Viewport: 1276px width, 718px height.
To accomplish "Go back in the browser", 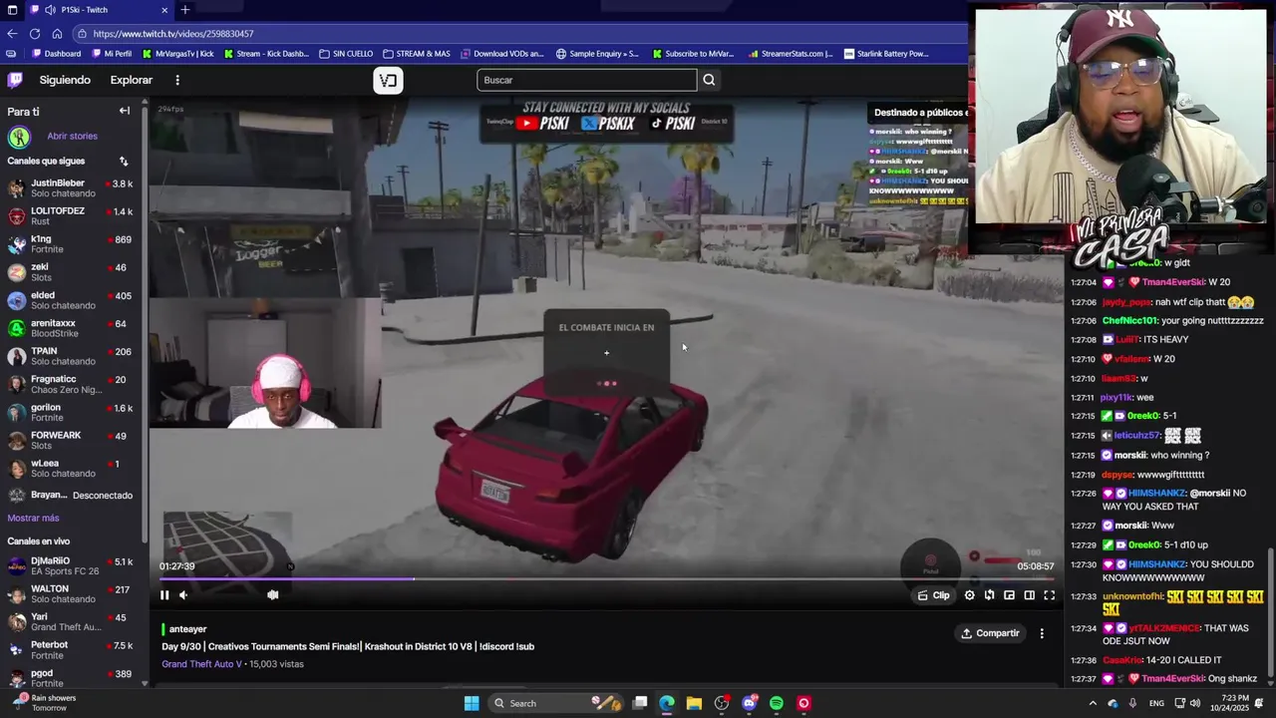I will pos(12,33).
